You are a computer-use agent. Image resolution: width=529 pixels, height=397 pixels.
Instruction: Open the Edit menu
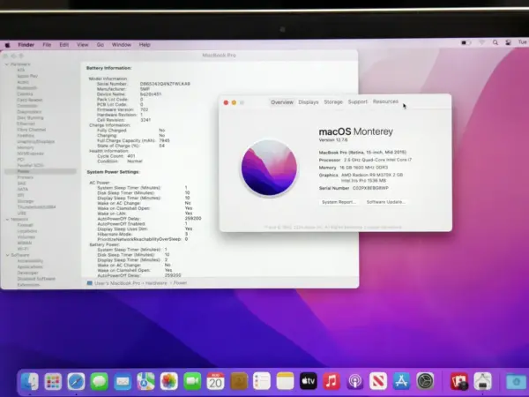tap(64, 45)
